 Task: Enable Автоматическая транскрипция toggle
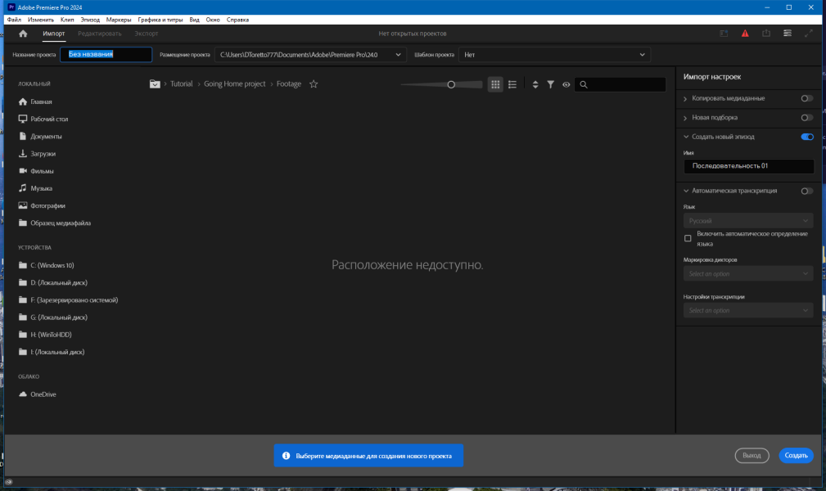pos(806,191)
